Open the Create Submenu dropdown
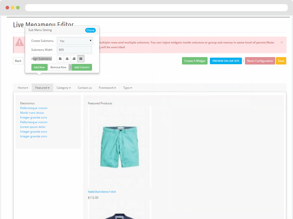 pyautogui.click(x=75, y=41)
